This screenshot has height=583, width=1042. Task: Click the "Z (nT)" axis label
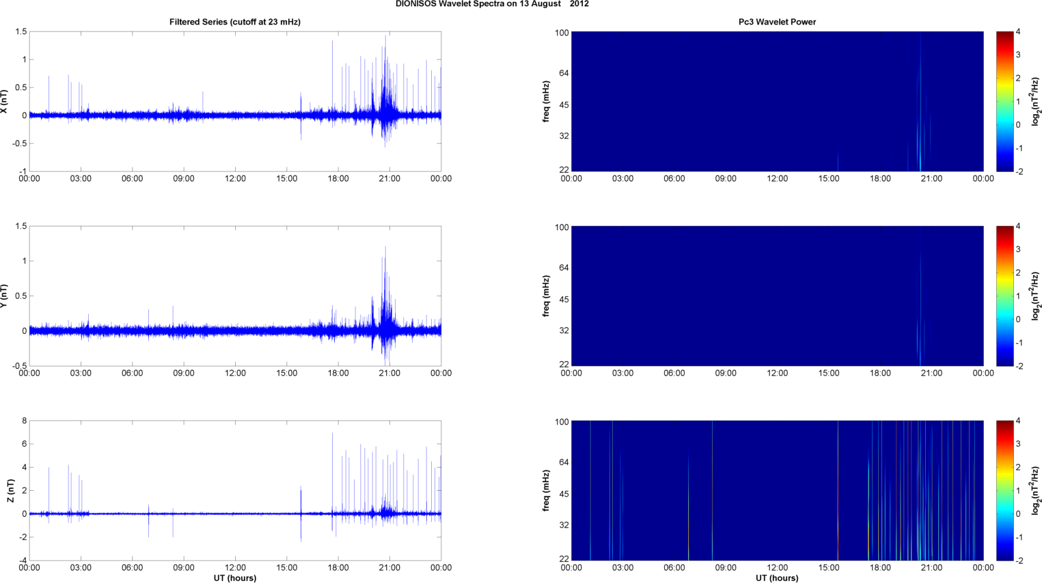11,490
